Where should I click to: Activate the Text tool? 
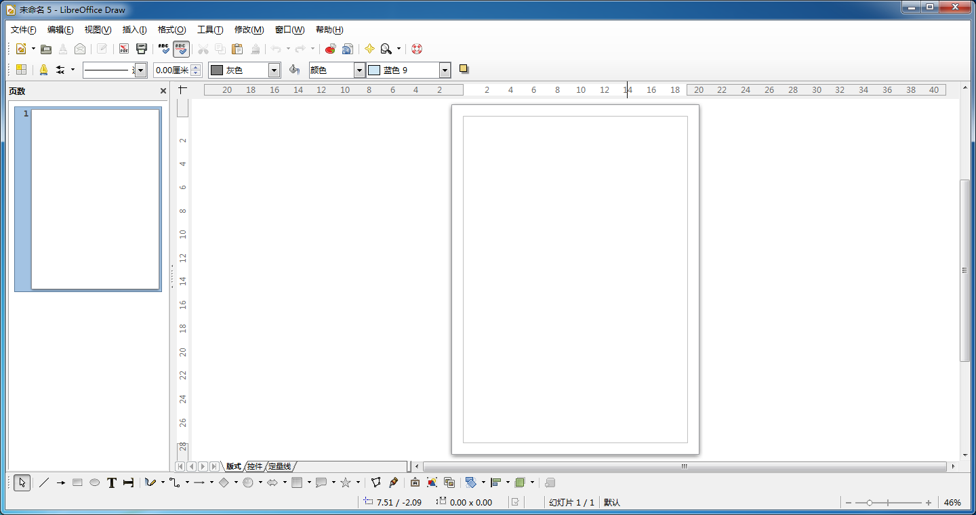coord(112,482)
